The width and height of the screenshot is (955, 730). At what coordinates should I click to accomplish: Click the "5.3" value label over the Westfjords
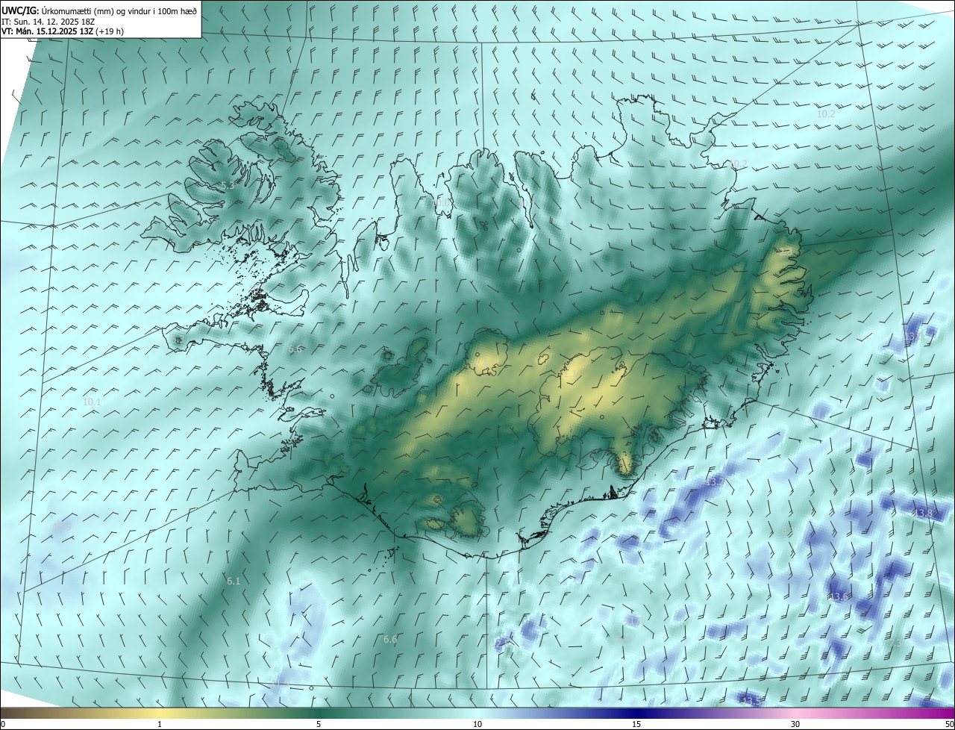point(227,185)
